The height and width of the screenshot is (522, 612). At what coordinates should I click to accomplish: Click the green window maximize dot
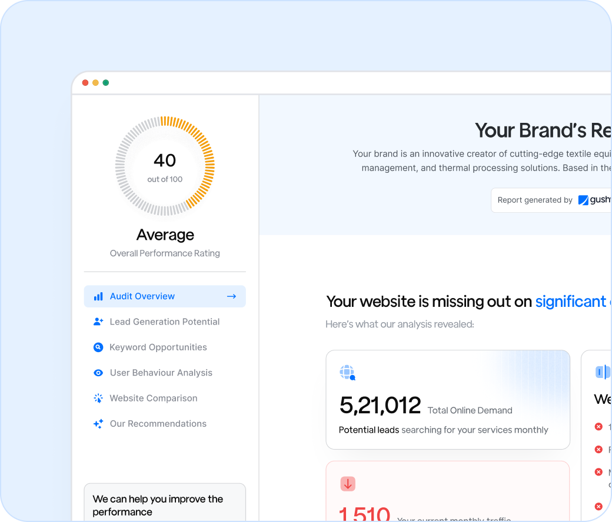[x=105, y=83]
